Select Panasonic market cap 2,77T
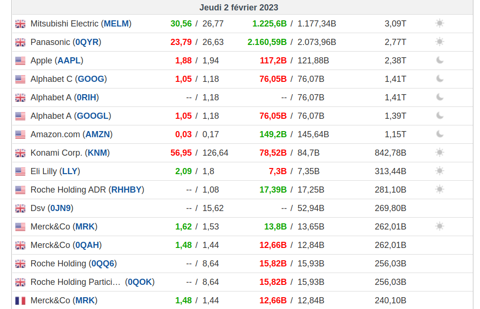480x309 pixels. [395, 42]
